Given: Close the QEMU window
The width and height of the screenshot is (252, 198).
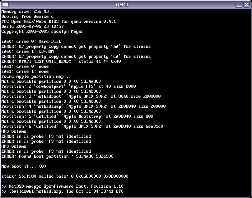Looking at the screenshot, I should point(246,4).
